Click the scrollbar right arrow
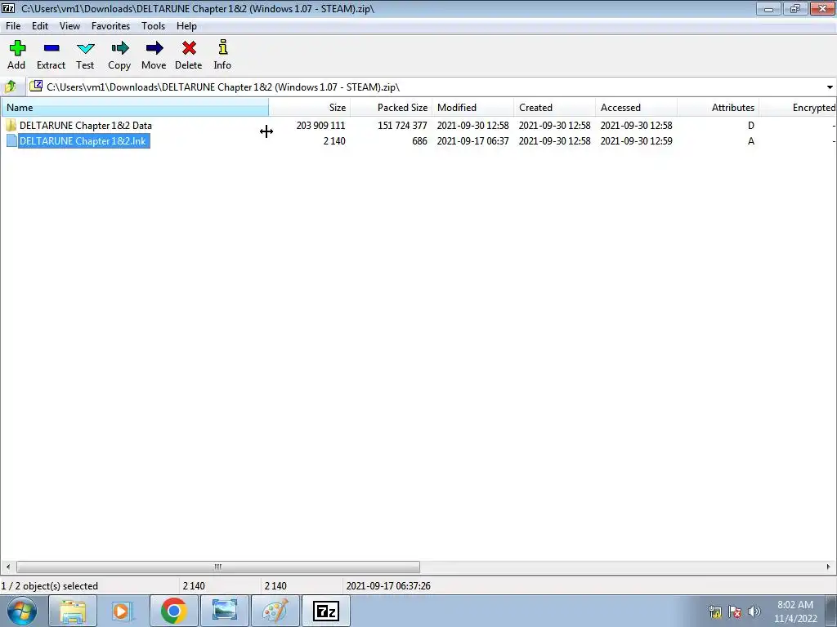Viewport: 837px width, 627px height. [x=829, y=567]
